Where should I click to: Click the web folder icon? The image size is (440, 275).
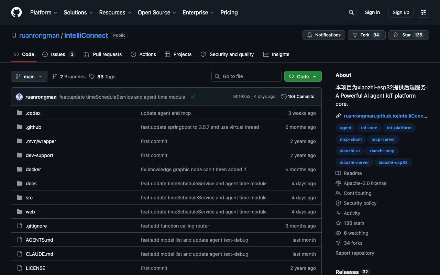click(x=20, y=212)
